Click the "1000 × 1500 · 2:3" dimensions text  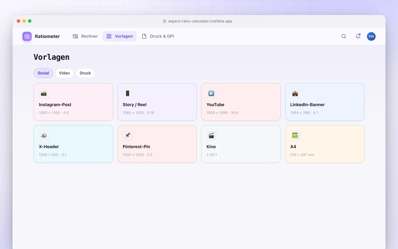(137, 155)
